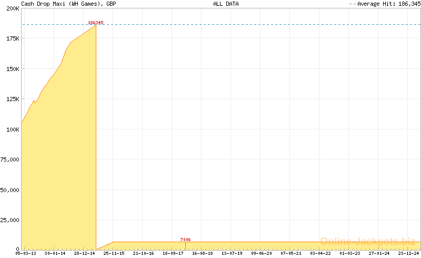Screen dimensions: 421x258
Task: Click the 125K y-axis label
Action: click(x=13, y=99)
